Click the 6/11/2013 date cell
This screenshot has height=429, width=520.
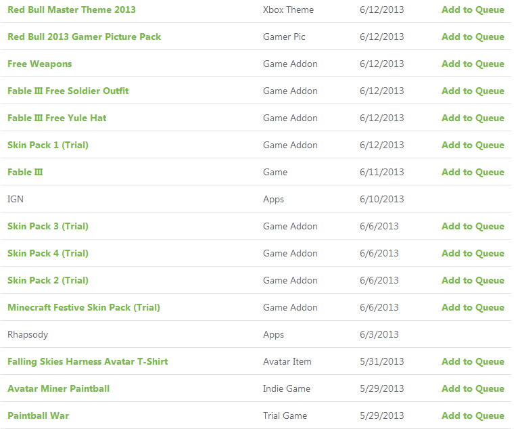coord(381,172)
